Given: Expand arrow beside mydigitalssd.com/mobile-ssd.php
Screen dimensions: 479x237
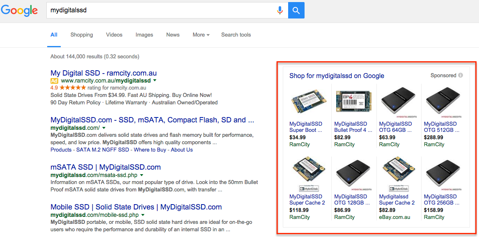Looking at the screenshot, I should point(142,214).
